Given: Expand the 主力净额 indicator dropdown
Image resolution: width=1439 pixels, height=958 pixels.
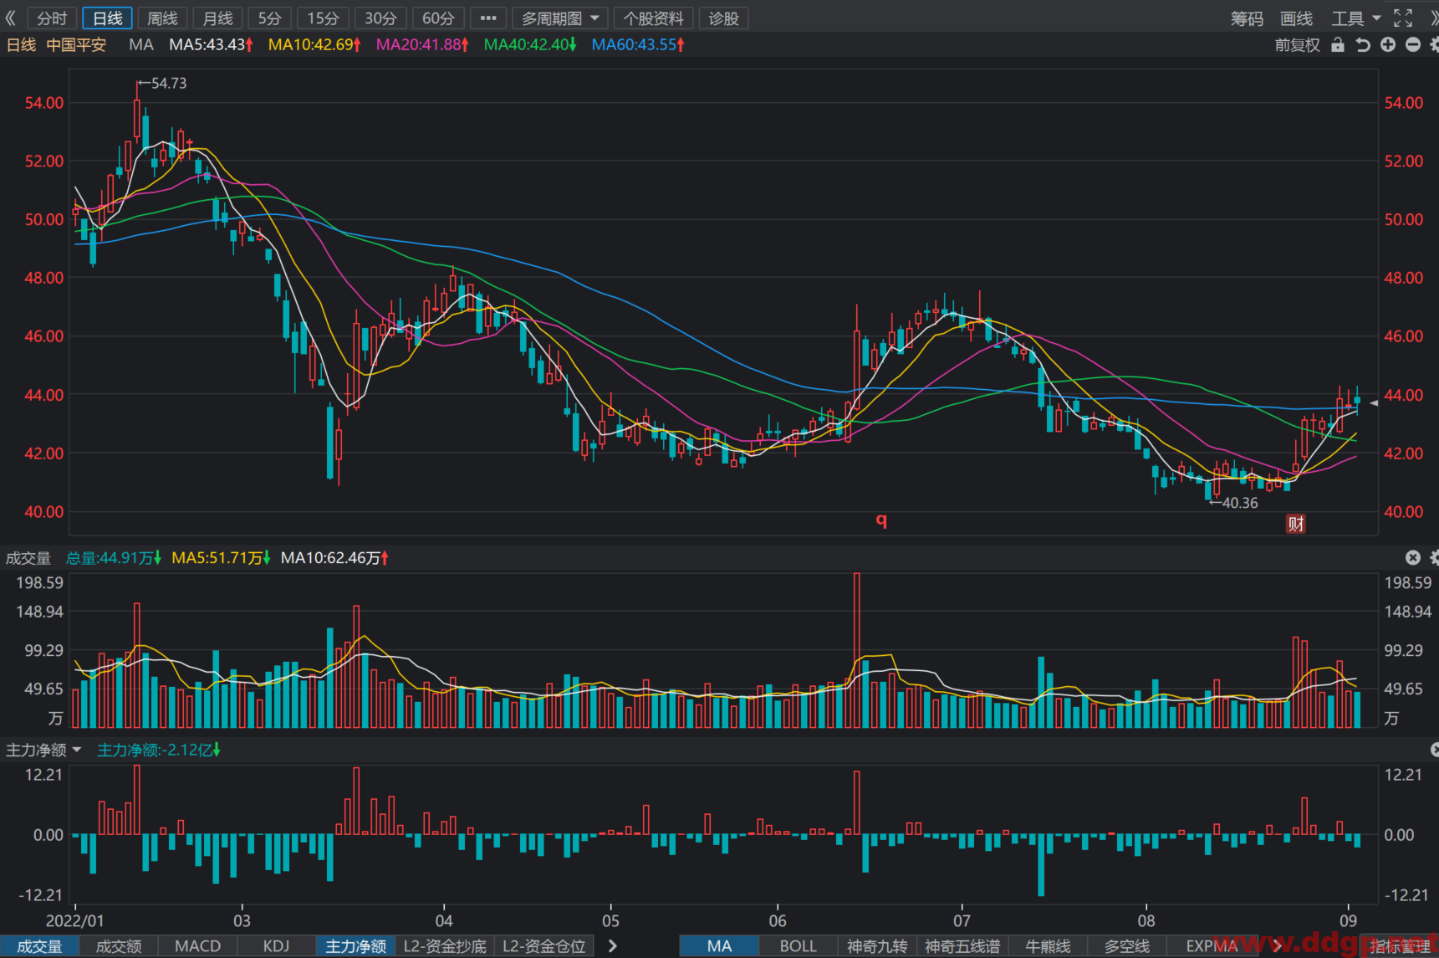Looking at the screenshot, I should [43, 750].
